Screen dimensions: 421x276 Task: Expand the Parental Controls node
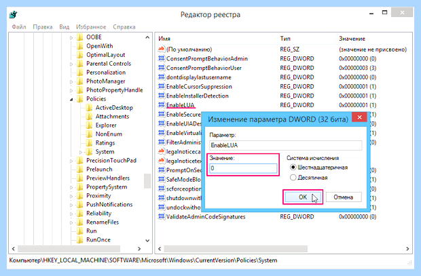[x=71, y=64]
